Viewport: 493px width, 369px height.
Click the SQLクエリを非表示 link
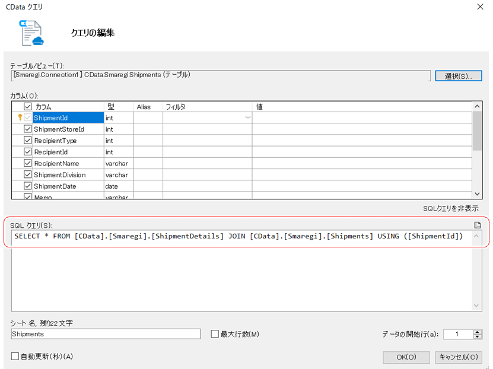[x=450, y=208]
